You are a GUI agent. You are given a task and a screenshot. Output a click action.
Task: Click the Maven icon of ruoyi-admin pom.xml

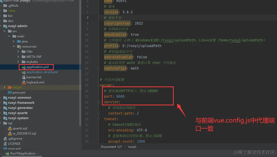pos(10,93)
